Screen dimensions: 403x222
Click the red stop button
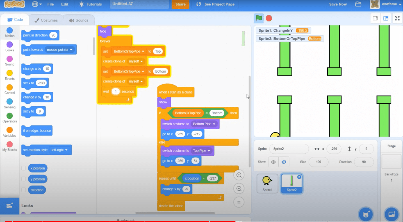coord(269,18)
